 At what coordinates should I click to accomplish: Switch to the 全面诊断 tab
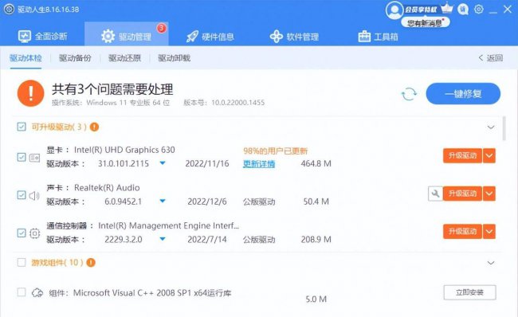pyautogui.click(x=42, y=36)
